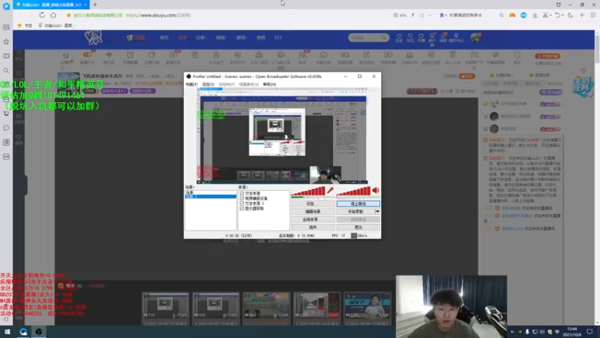Click the microphone icon in OBS

pyautogui.click(x=330, y=191)
